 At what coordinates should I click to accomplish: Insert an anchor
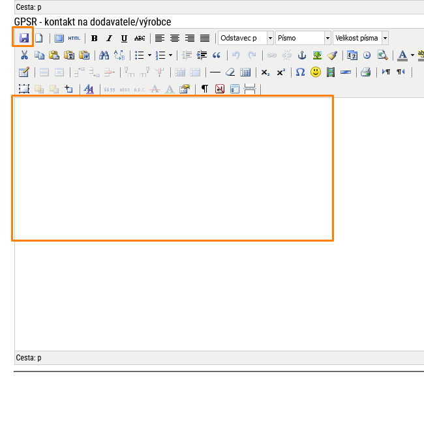pyautogui.click(x=302, y=55)
